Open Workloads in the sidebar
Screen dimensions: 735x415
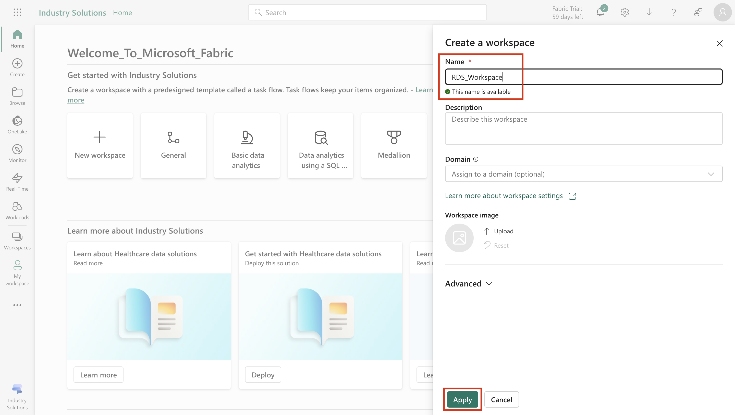tap(17, 211)
